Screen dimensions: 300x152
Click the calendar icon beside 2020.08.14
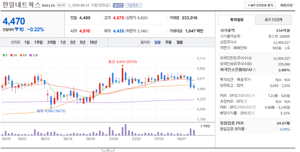[69, 5]
